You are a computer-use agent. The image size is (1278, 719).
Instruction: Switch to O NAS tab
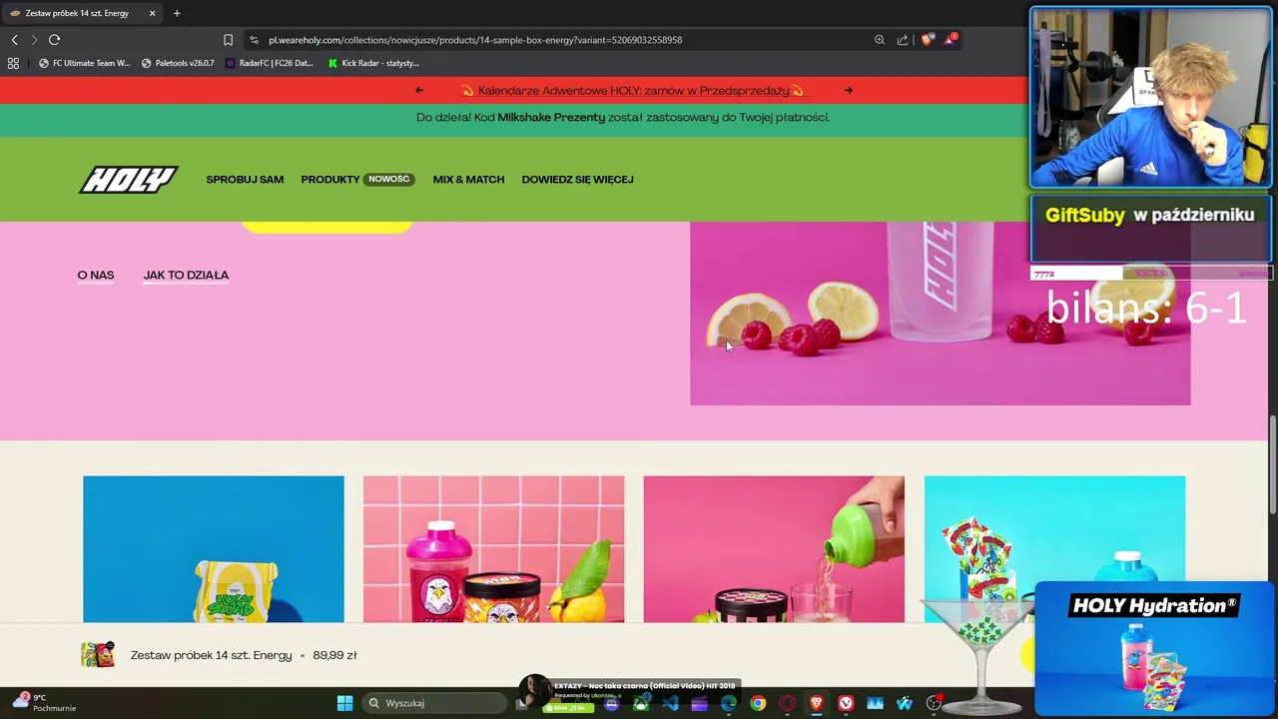[x=96, y=275]
